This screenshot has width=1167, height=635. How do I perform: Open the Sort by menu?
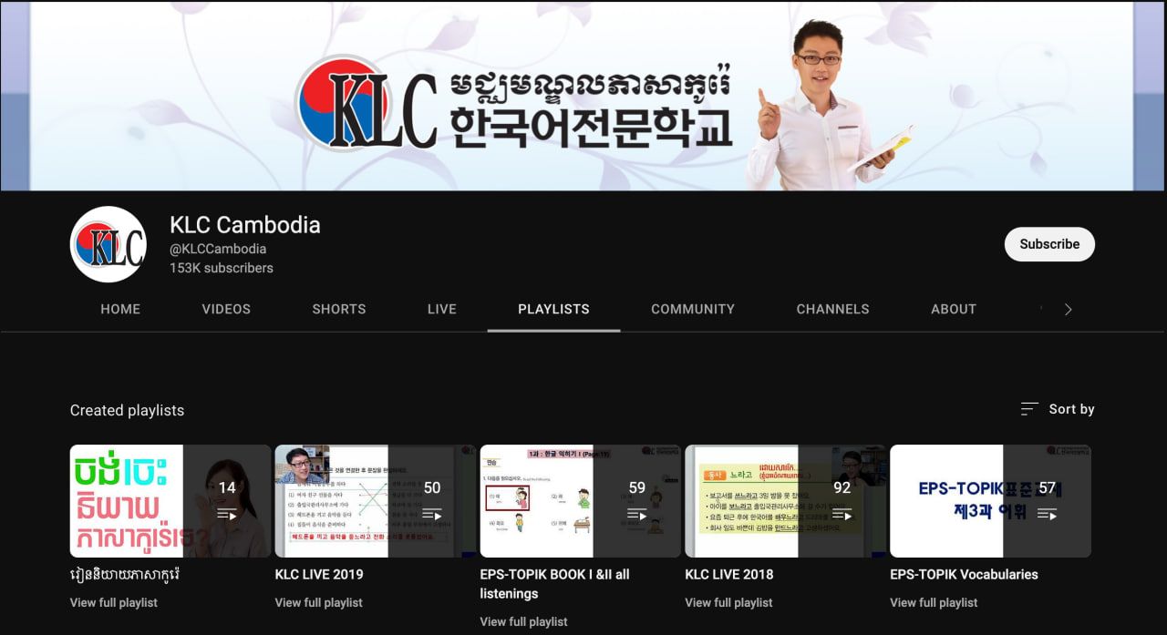point(1058,409)
